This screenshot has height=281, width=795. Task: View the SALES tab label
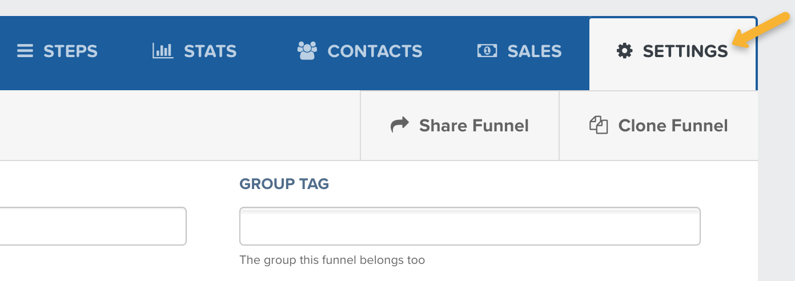click(x=534, y=51)
